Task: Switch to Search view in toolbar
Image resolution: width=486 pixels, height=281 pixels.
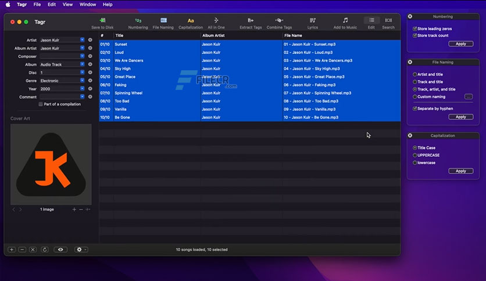Action: [x=388, y=20]
